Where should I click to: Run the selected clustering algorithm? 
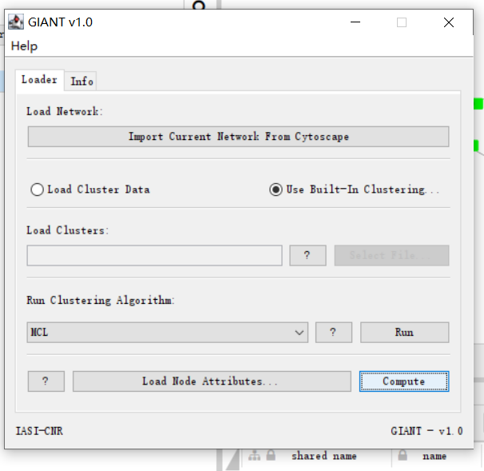(404, 333)
